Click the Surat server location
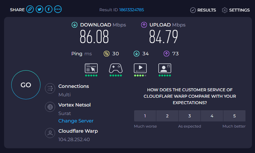This screenshot has height=153, width=255. [65, 113]
